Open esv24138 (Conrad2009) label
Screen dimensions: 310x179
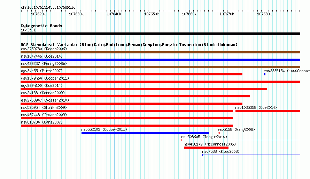(x=43, y=93)
